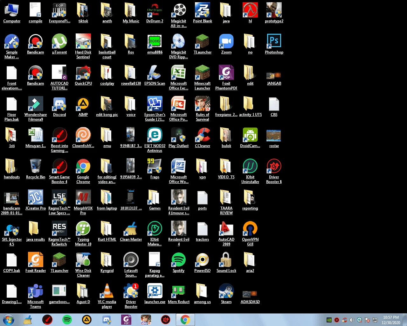Launch Smart Game Booster 4 desktop shortcut

59,171
